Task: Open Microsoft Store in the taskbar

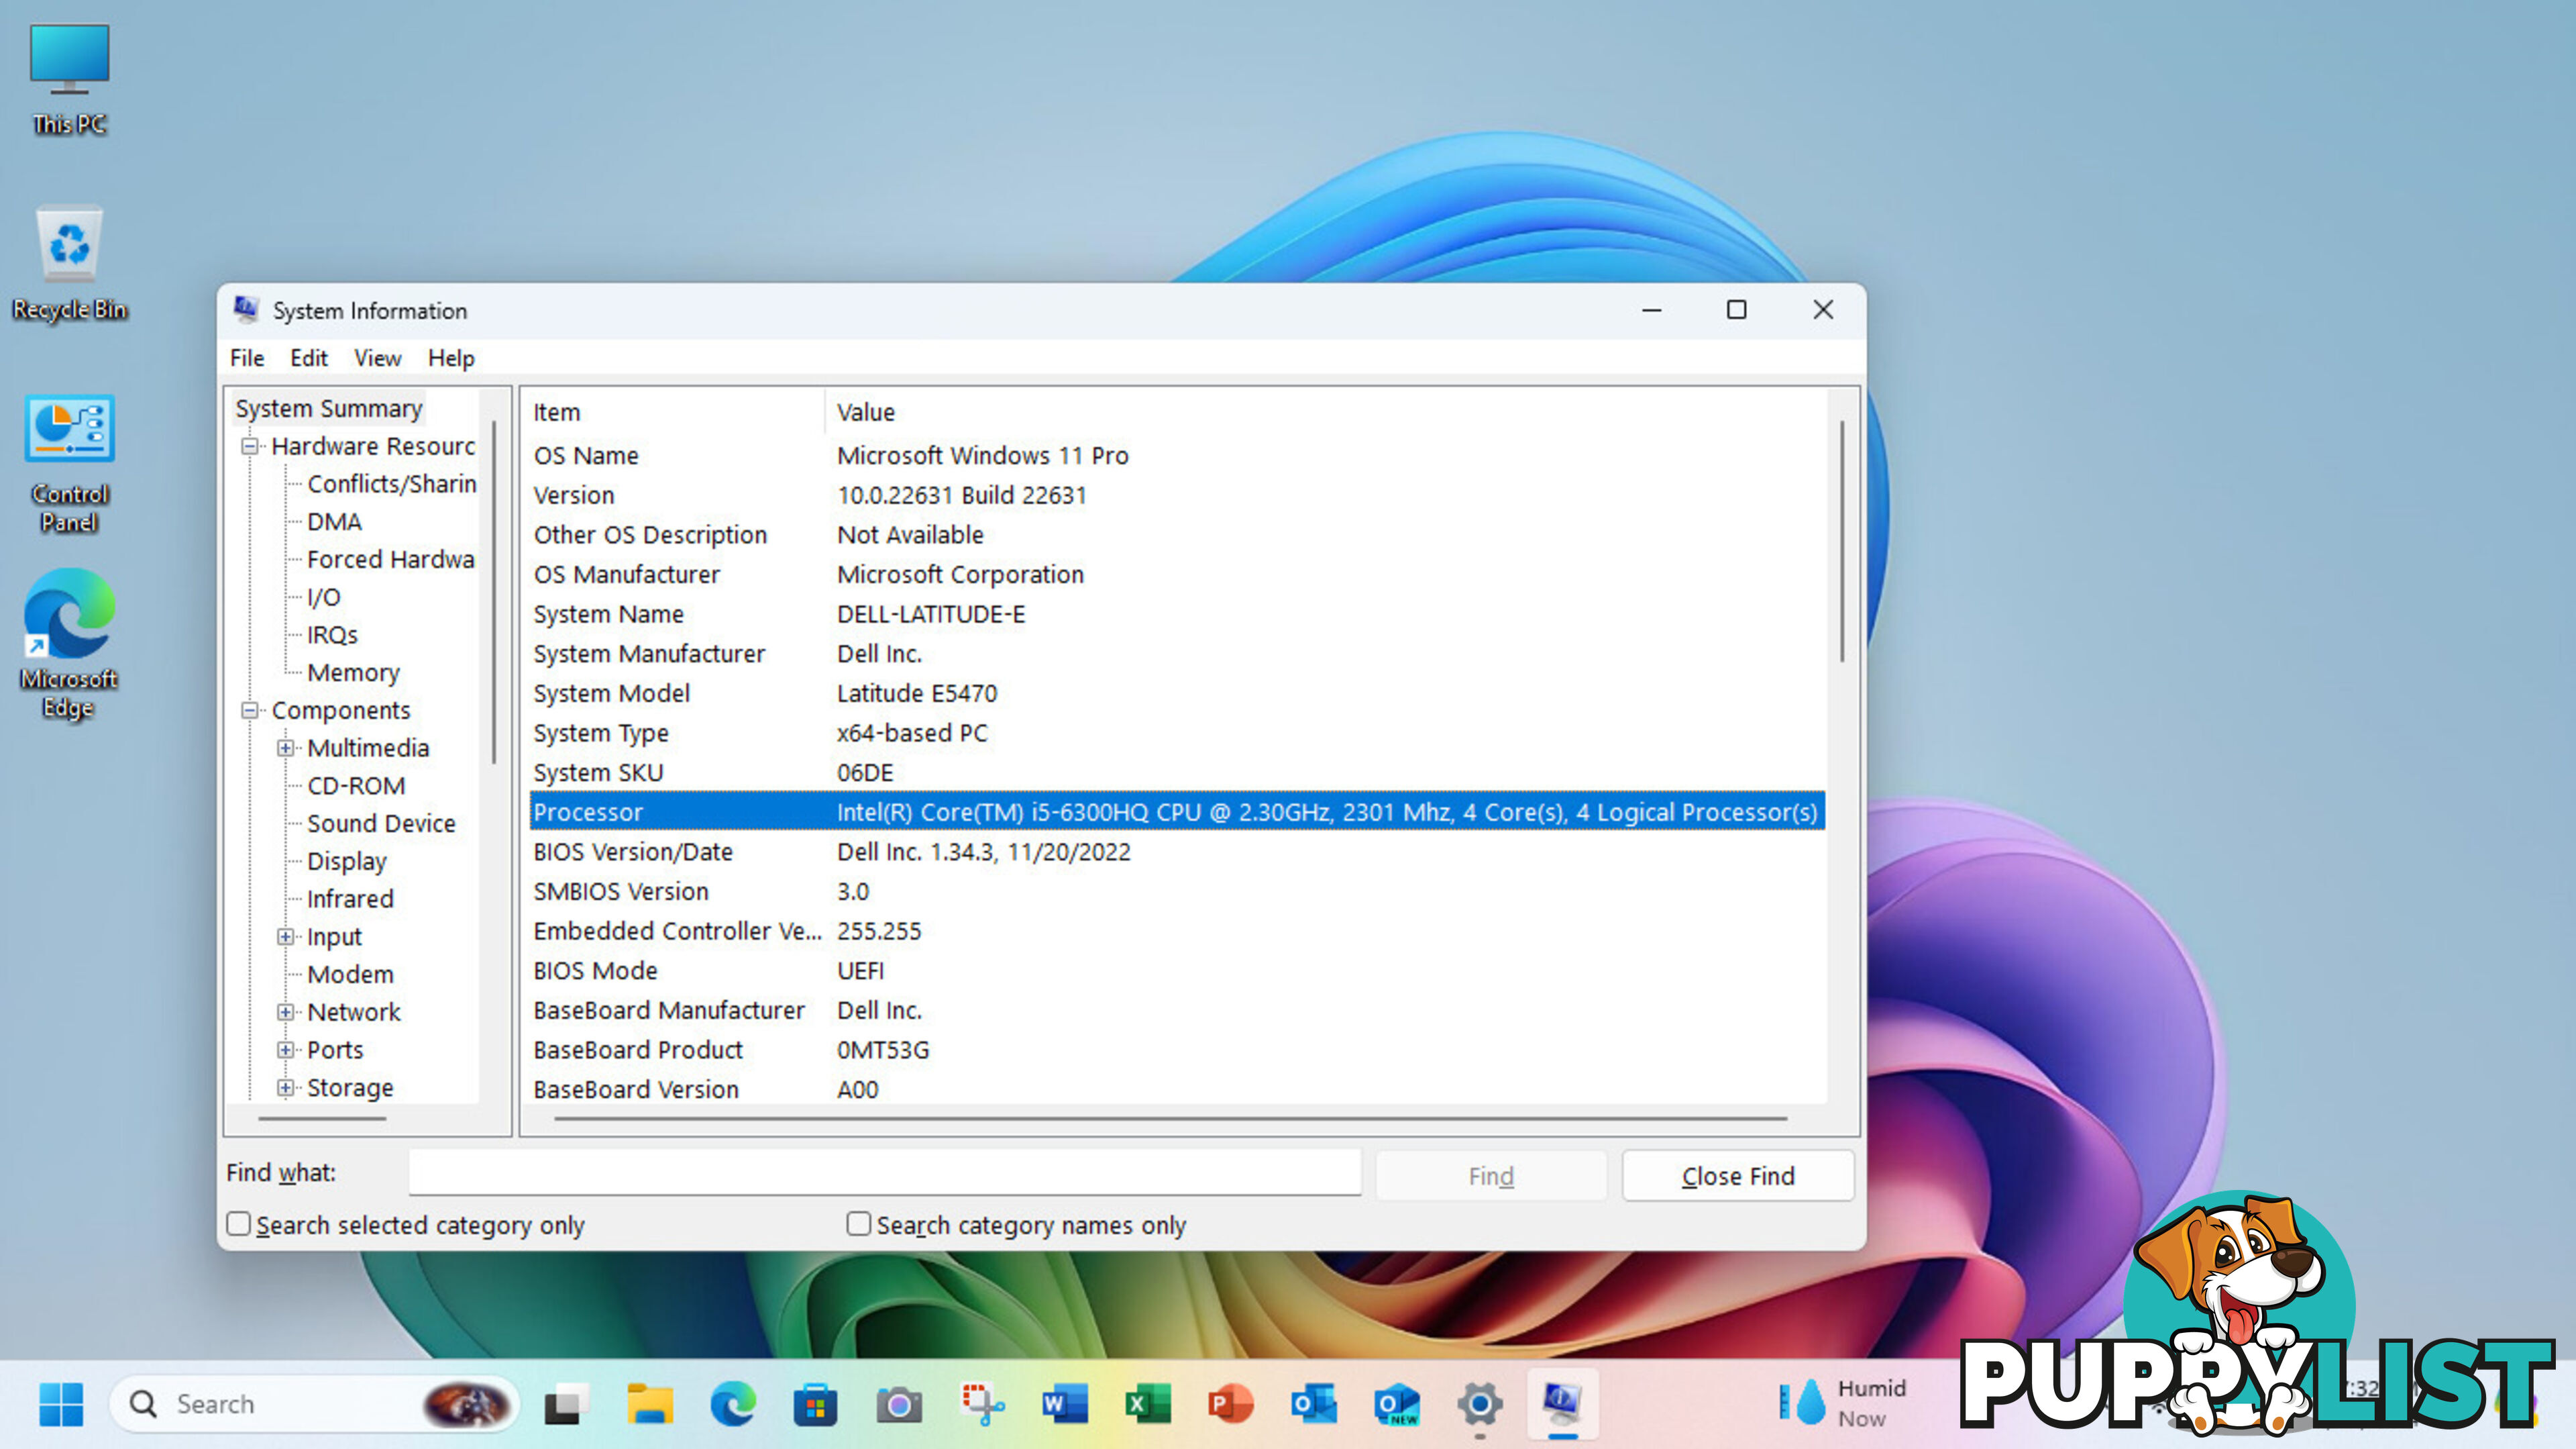Action: (815, 1405)
